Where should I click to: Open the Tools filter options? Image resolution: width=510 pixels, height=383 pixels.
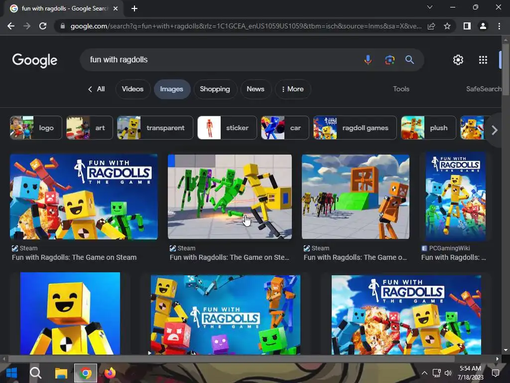click(x=401, y=89)
